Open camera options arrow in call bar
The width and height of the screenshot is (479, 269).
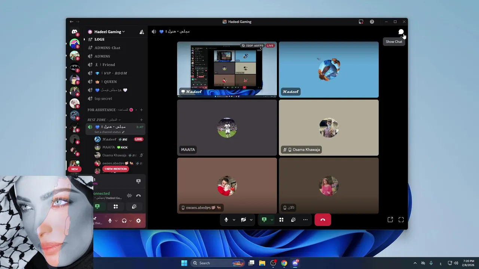click(251, 220)
